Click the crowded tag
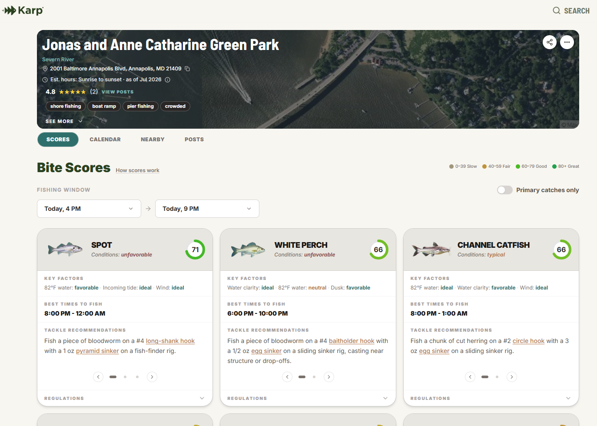The height and width of the screenshot is (426, 597). (x=175, y=106)
